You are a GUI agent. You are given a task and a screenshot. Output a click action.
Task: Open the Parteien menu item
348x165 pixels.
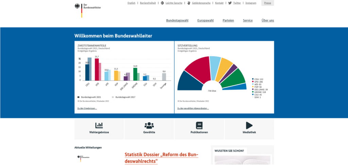228,20
